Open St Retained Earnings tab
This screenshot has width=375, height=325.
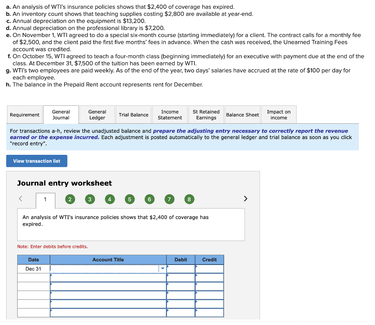coord(206,115)
